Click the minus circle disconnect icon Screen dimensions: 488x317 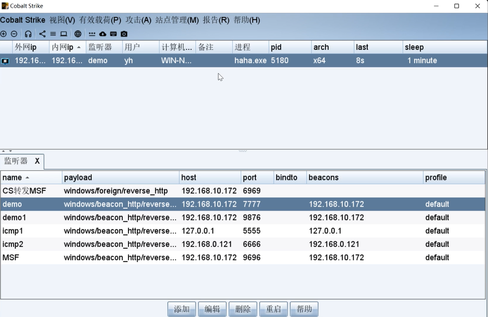click(14, 34)
